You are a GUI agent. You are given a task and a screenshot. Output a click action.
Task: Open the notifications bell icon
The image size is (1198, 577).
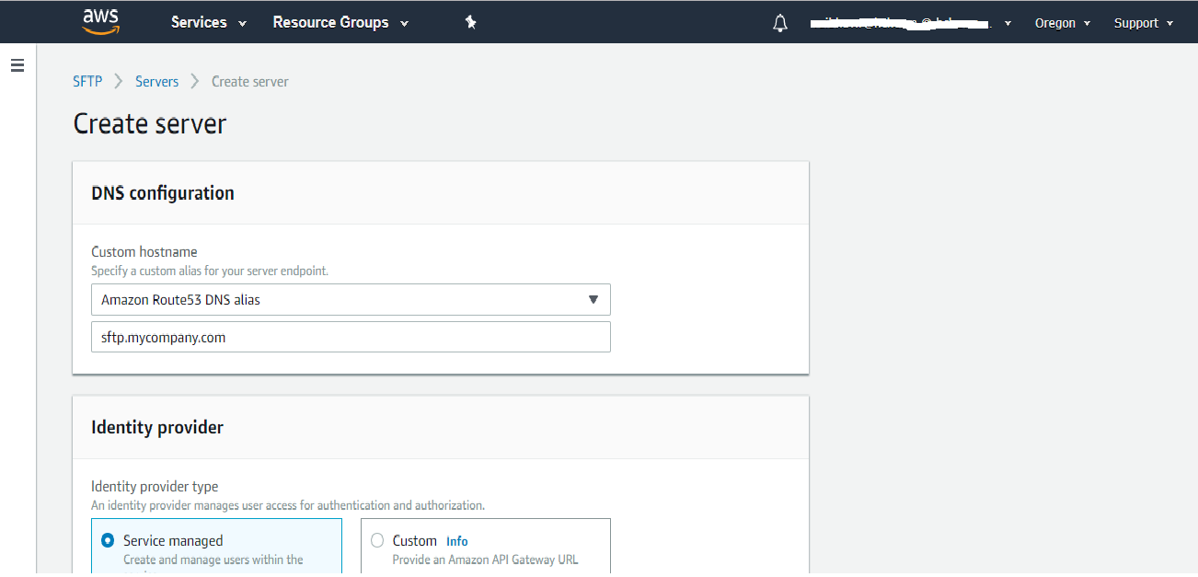(x=780, y=24)
